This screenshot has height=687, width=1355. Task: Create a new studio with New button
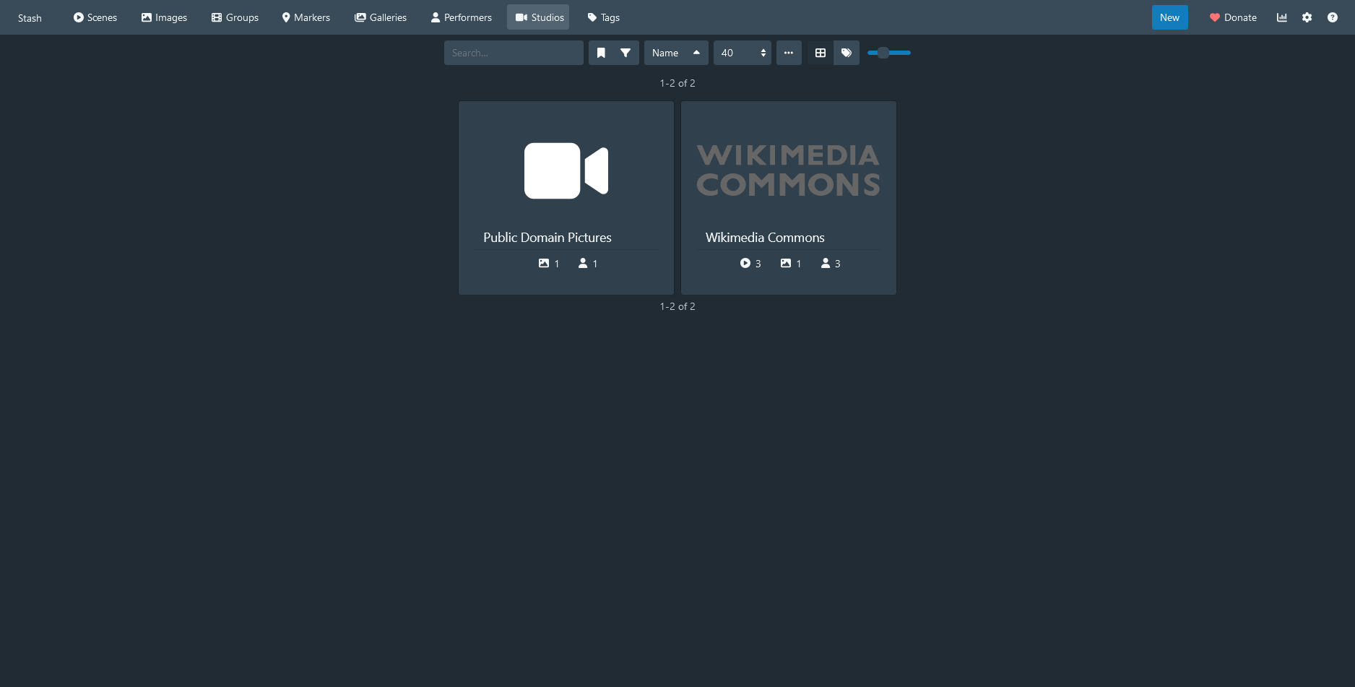[x=1169, y=17]
